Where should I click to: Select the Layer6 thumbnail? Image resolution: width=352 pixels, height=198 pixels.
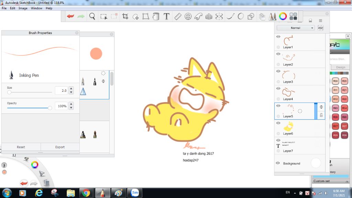(288, 126)
